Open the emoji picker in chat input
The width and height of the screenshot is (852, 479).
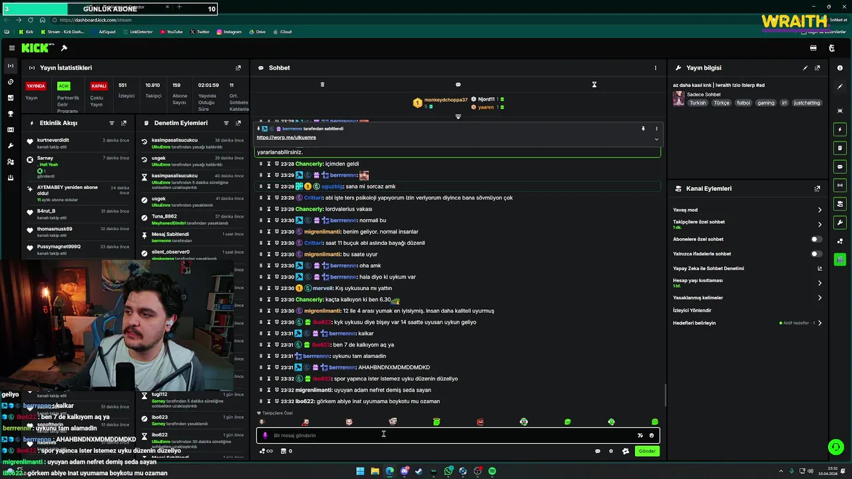point(652,435)
